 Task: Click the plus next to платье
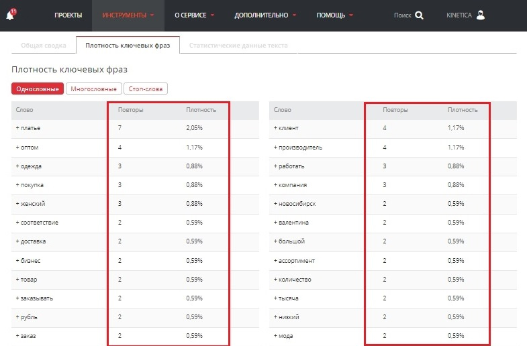[x=17, y=128]
